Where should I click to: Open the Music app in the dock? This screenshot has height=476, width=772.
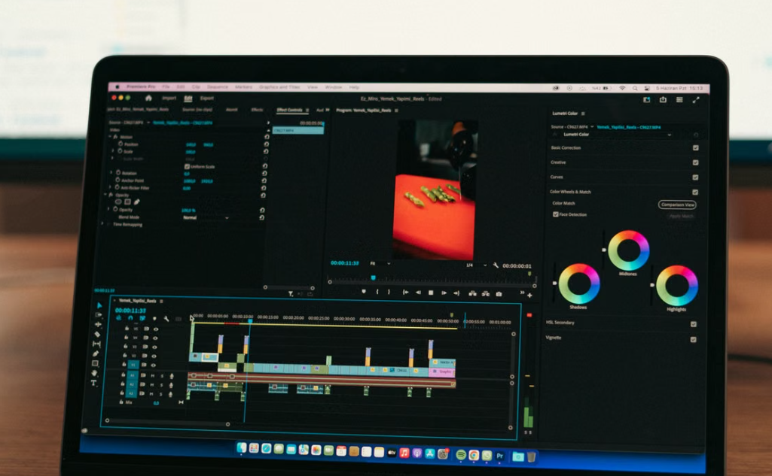(404, 453)
